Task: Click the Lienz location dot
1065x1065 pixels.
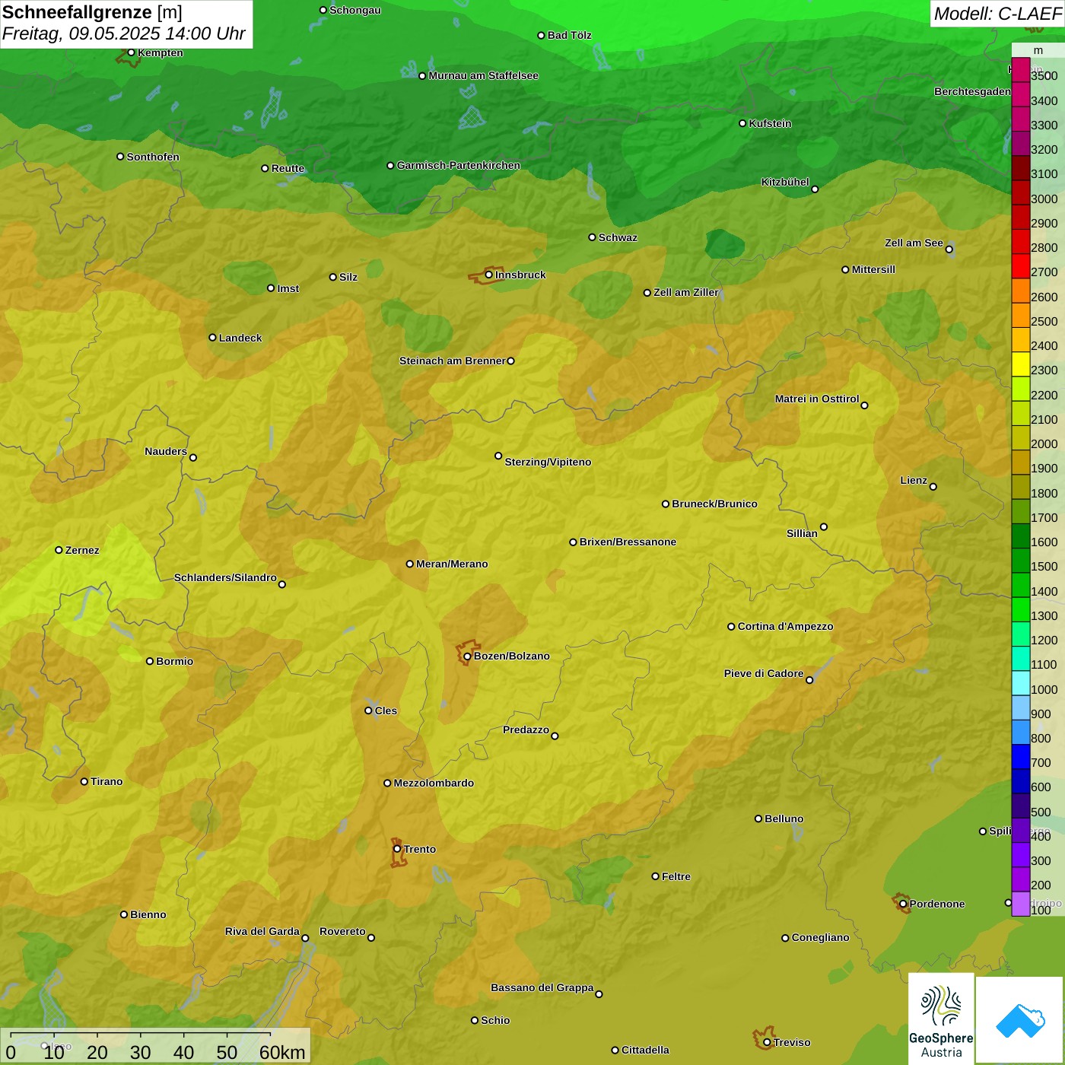Action: tap(933, 487)
